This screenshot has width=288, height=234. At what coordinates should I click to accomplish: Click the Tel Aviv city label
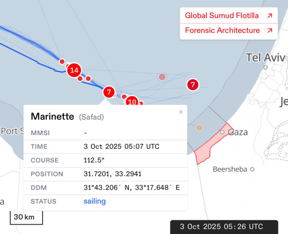pyautogui.click(x=267, y=58)
